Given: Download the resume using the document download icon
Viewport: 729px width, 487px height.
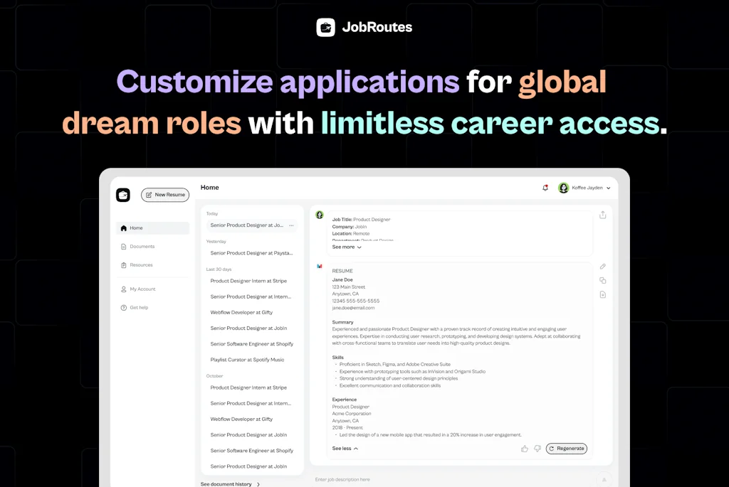Looking at the screenshot, I should tap(603, 294).
